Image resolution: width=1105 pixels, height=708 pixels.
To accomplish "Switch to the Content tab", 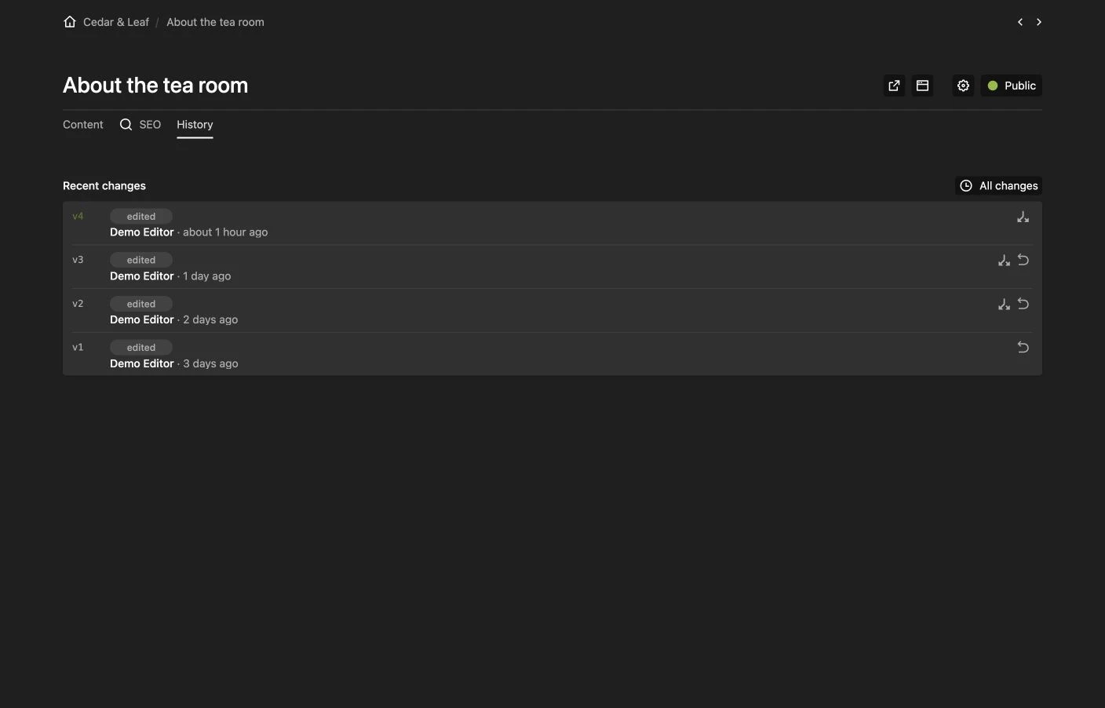I will pyautogui.click(x=83, y=125).
